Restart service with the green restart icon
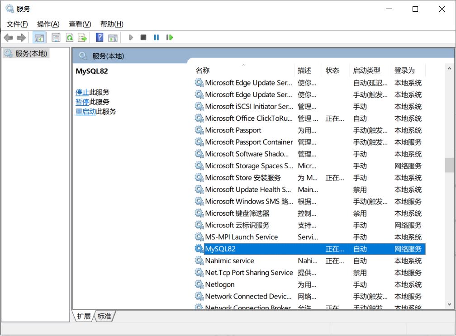This screenshot has width=456, height=336. (x=170, y=38)
